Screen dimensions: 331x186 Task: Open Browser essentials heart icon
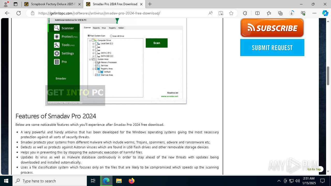coord(303,13)
